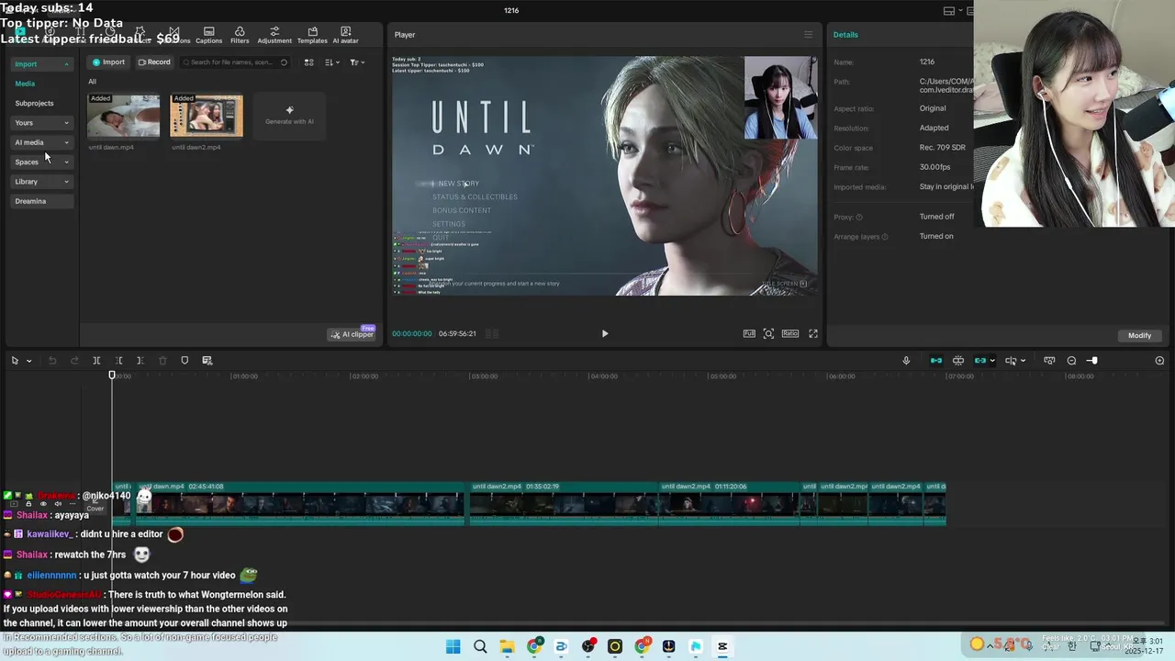Click the Redo arrow
This screenshot has width=1175, height=661.
tap(74, 361)
